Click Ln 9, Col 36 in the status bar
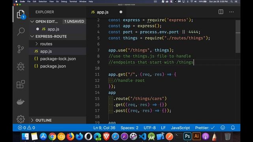Viewport: 253px width, 142px height. pos(104,128)
